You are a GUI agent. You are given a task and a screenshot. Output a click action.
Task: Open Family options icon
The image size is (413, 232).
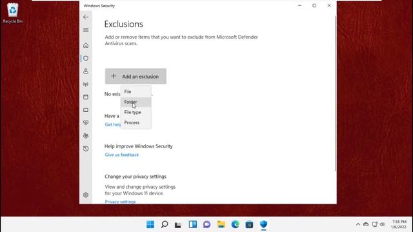pos(86,136)
